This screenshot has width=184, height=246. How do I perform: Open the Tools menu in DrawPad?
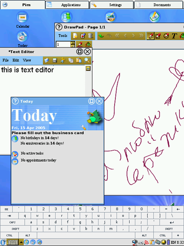tap(63, 36)
